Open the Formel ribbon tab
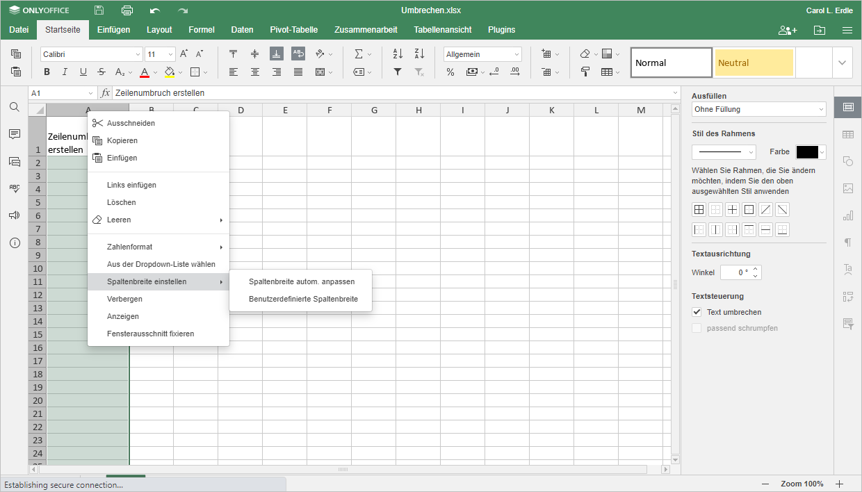Viewport: 862px width, 492px height. pos(202,30)
